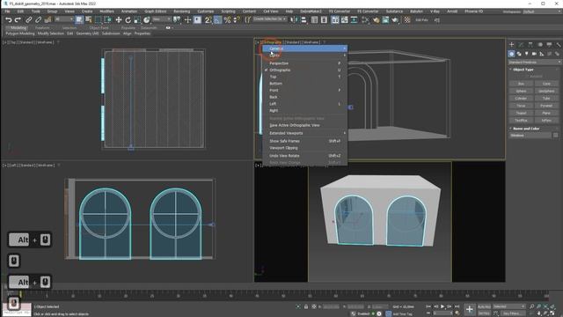This screenshot has width=563, height=317.
Task: Toggle the Auto Key button
Action: coord(484,306)
